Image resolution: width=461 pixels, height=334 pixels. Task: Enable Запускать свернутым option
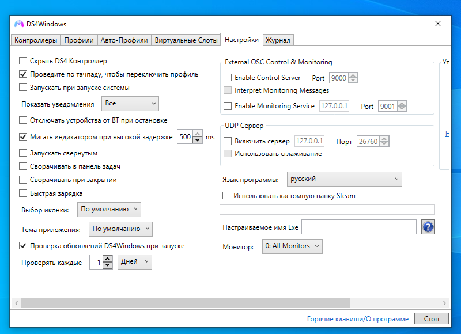click(x=23, y=153)
